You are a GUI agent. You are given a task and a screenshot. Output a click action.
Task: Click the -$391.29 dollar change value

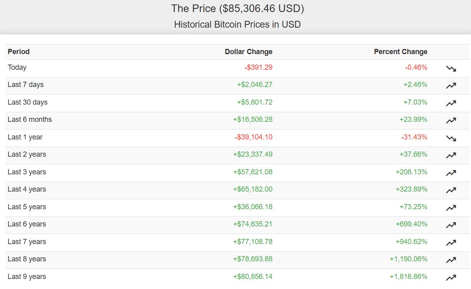[x=258, y=67]
